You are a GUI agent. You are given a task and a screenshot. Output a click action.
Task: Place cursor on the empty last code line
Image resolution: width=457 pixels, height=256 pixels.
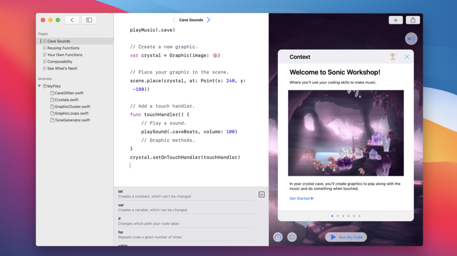(191, 165)
